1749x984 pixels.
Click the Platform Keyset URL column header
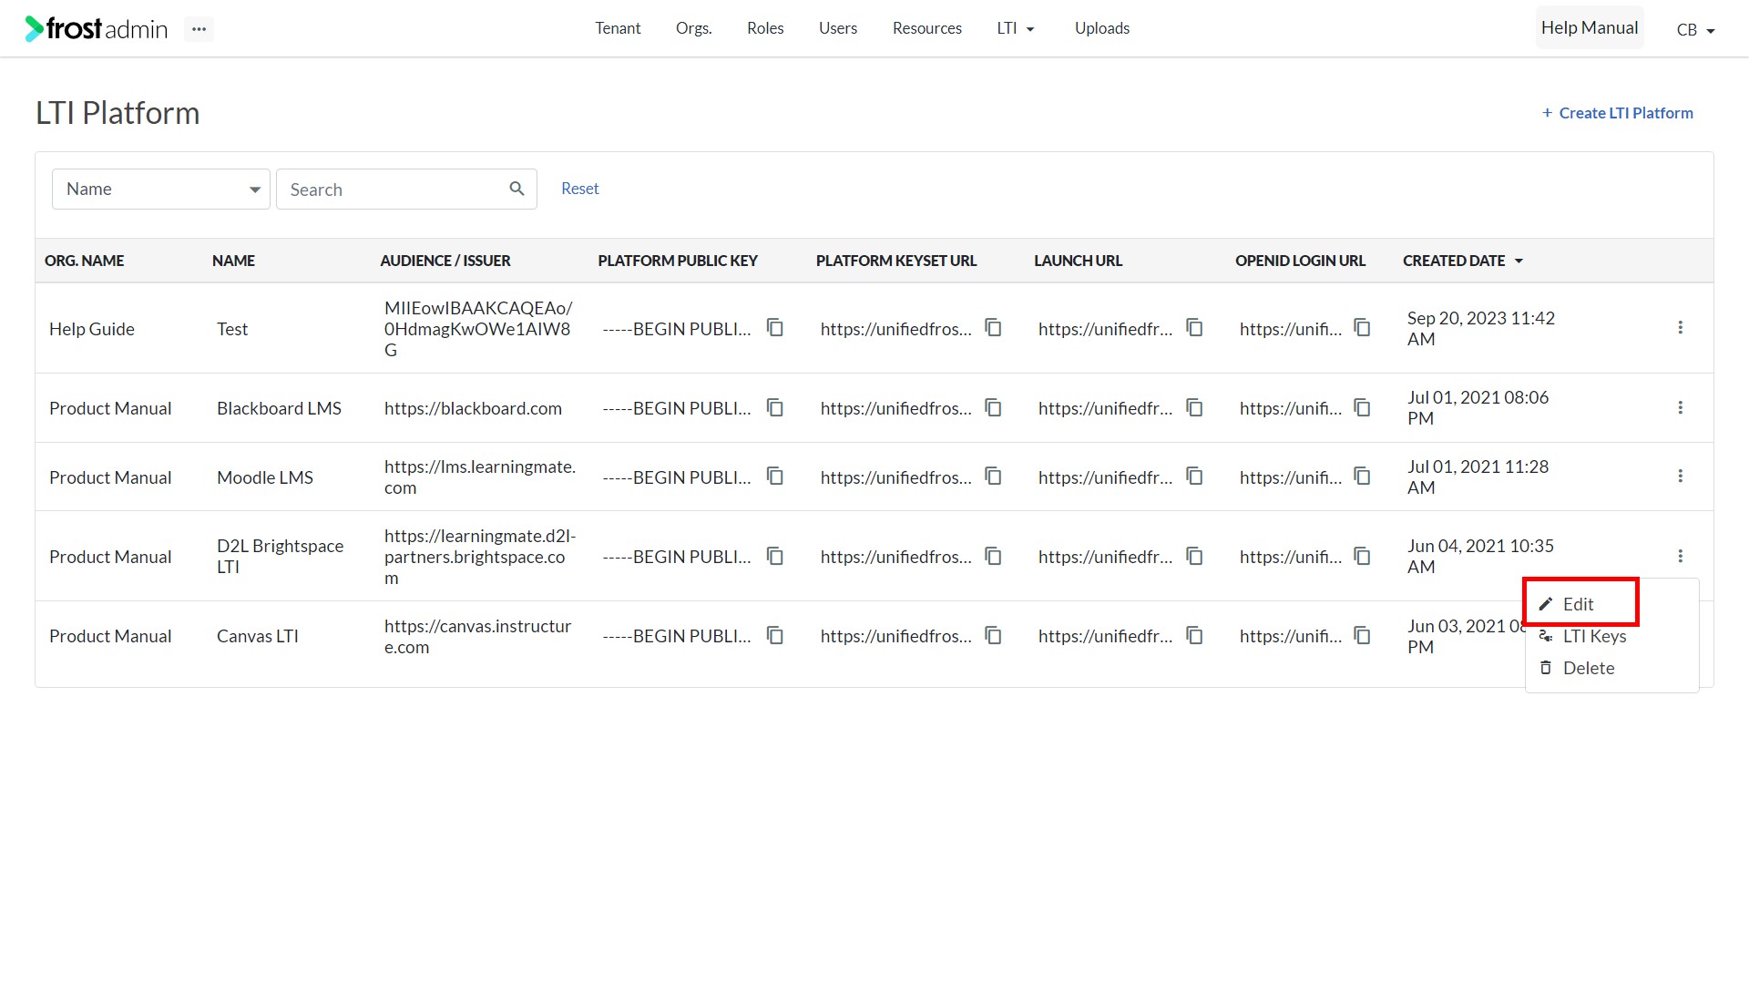tap(895, 261)
